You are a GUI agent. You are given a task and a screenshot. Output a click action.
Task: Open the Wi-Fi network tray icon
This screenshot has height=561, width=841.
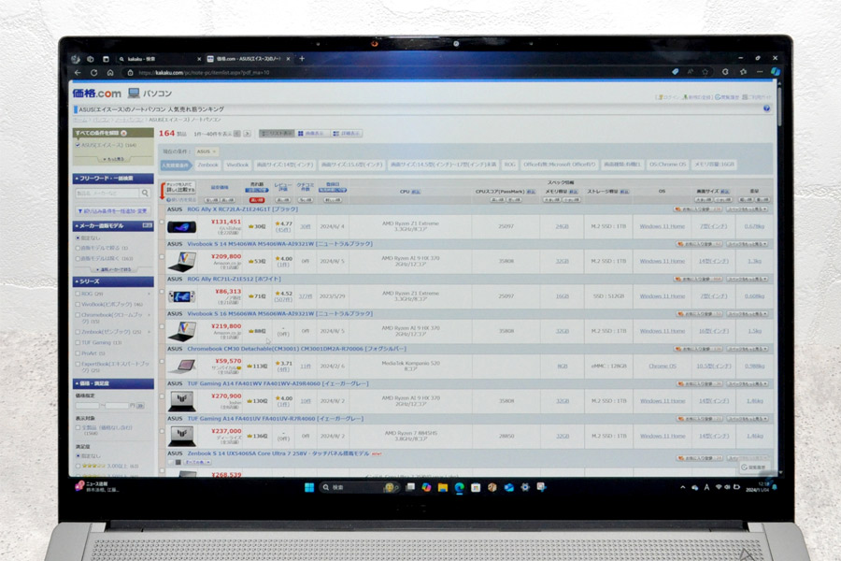719,487
